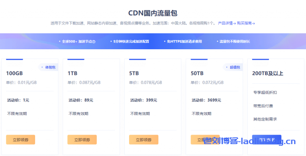Screen dimensions: 306x156
Task: Click the CDN国内流量包 heading
Action: pos(153,13)
